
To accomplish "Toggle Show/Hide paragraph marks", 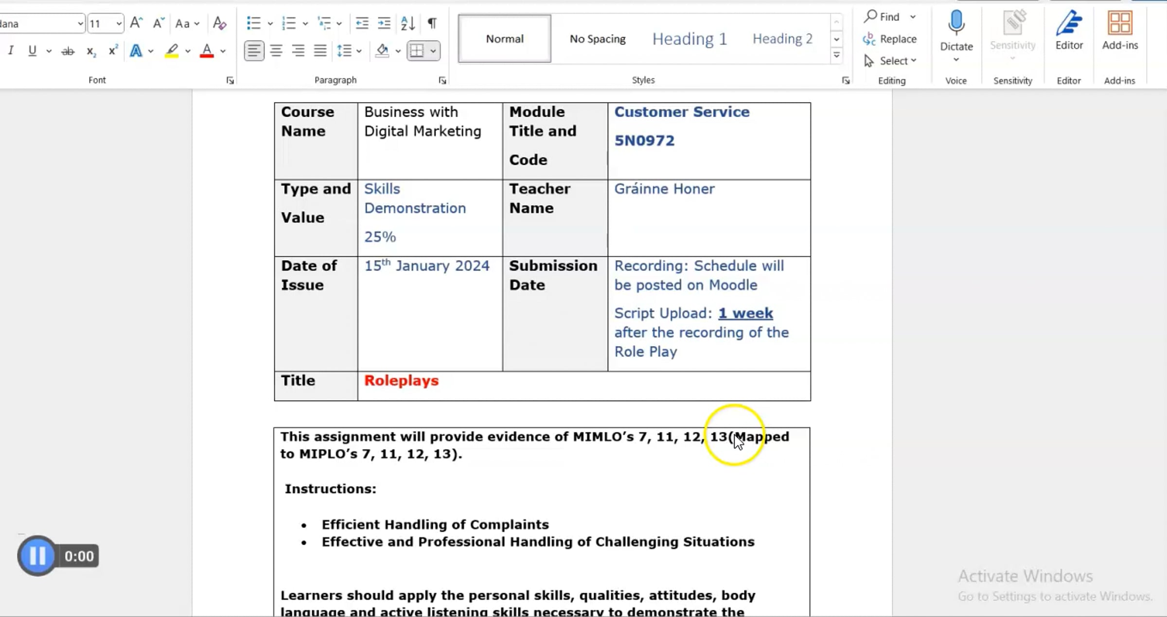I will (432, 23).
